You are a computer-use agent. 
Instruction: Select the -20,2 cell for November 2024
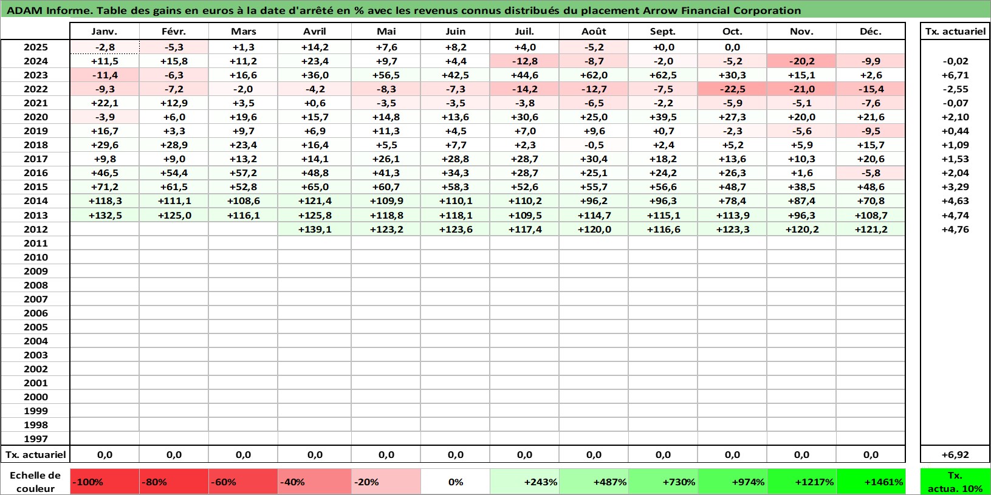801,61
